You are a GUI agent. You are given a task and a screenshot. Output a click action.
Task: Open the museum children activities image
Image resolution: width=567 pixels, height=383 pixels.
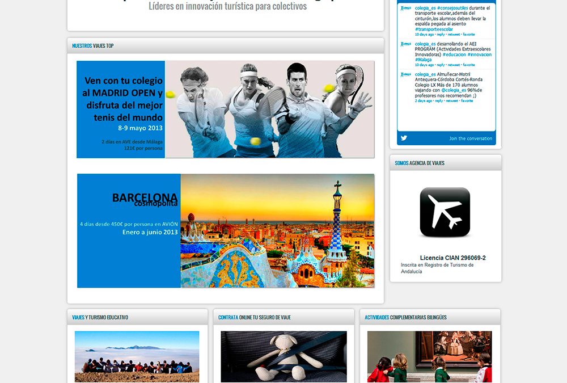click(430, 356)
